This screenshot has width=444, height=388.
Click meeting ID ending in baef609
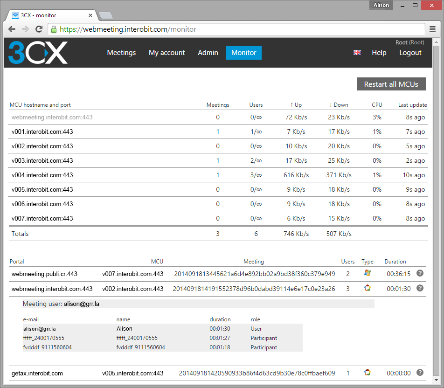[x=257, y=373]
